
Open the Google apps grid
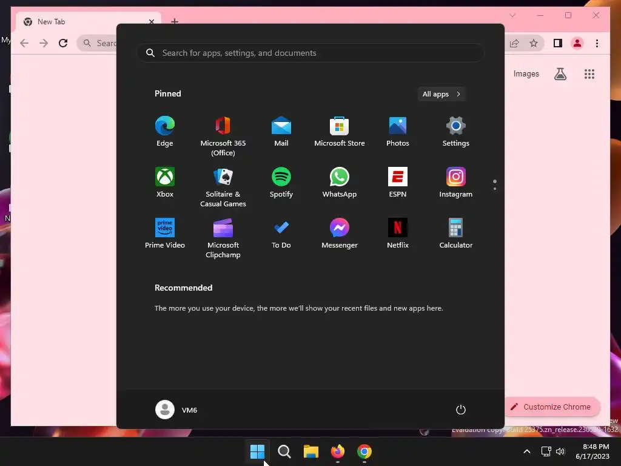[589, 73]
